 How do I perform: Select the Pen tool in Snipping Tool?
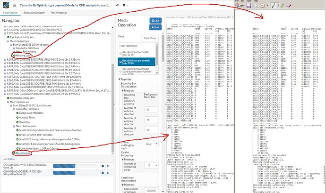coord(274,6)
